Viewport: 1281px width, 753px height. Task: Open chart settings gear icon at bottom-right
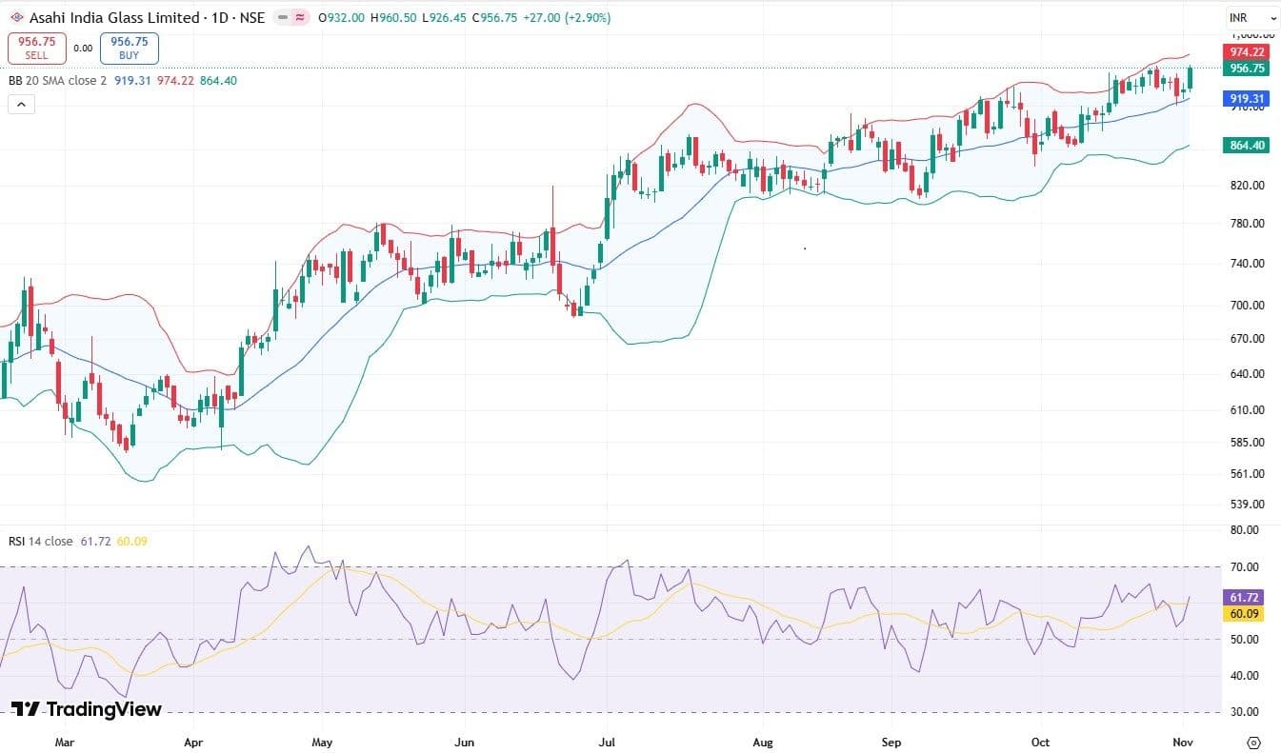[x=1253, y=743]
